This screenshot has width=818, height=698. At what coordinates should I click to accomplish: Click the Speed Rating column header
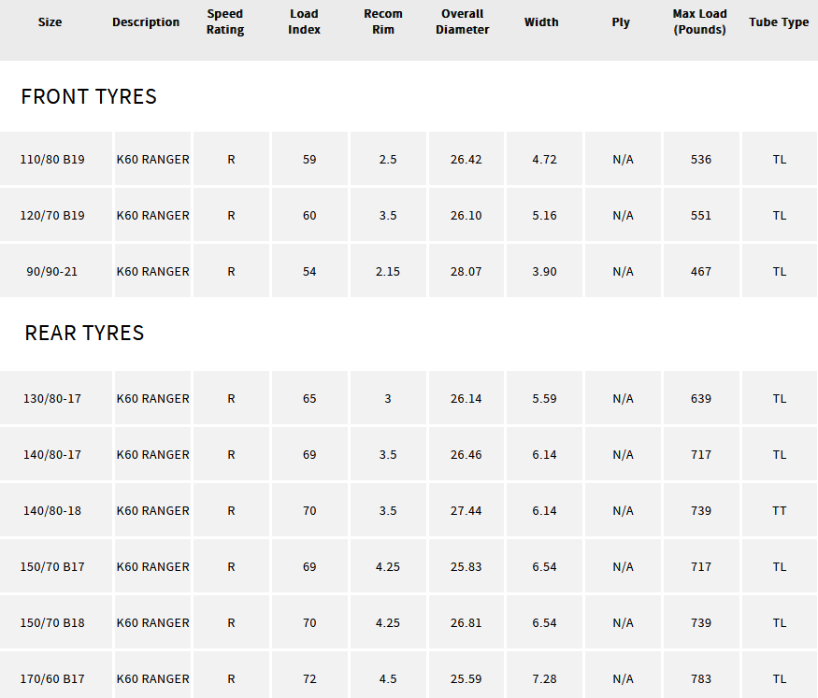(x=225, y=21)
